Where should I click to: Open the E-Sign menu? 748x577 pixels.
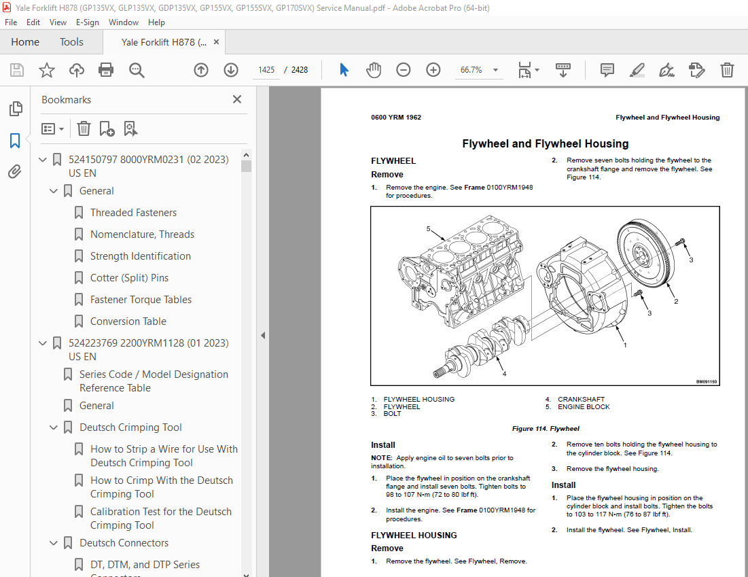(x=87, y=22)
